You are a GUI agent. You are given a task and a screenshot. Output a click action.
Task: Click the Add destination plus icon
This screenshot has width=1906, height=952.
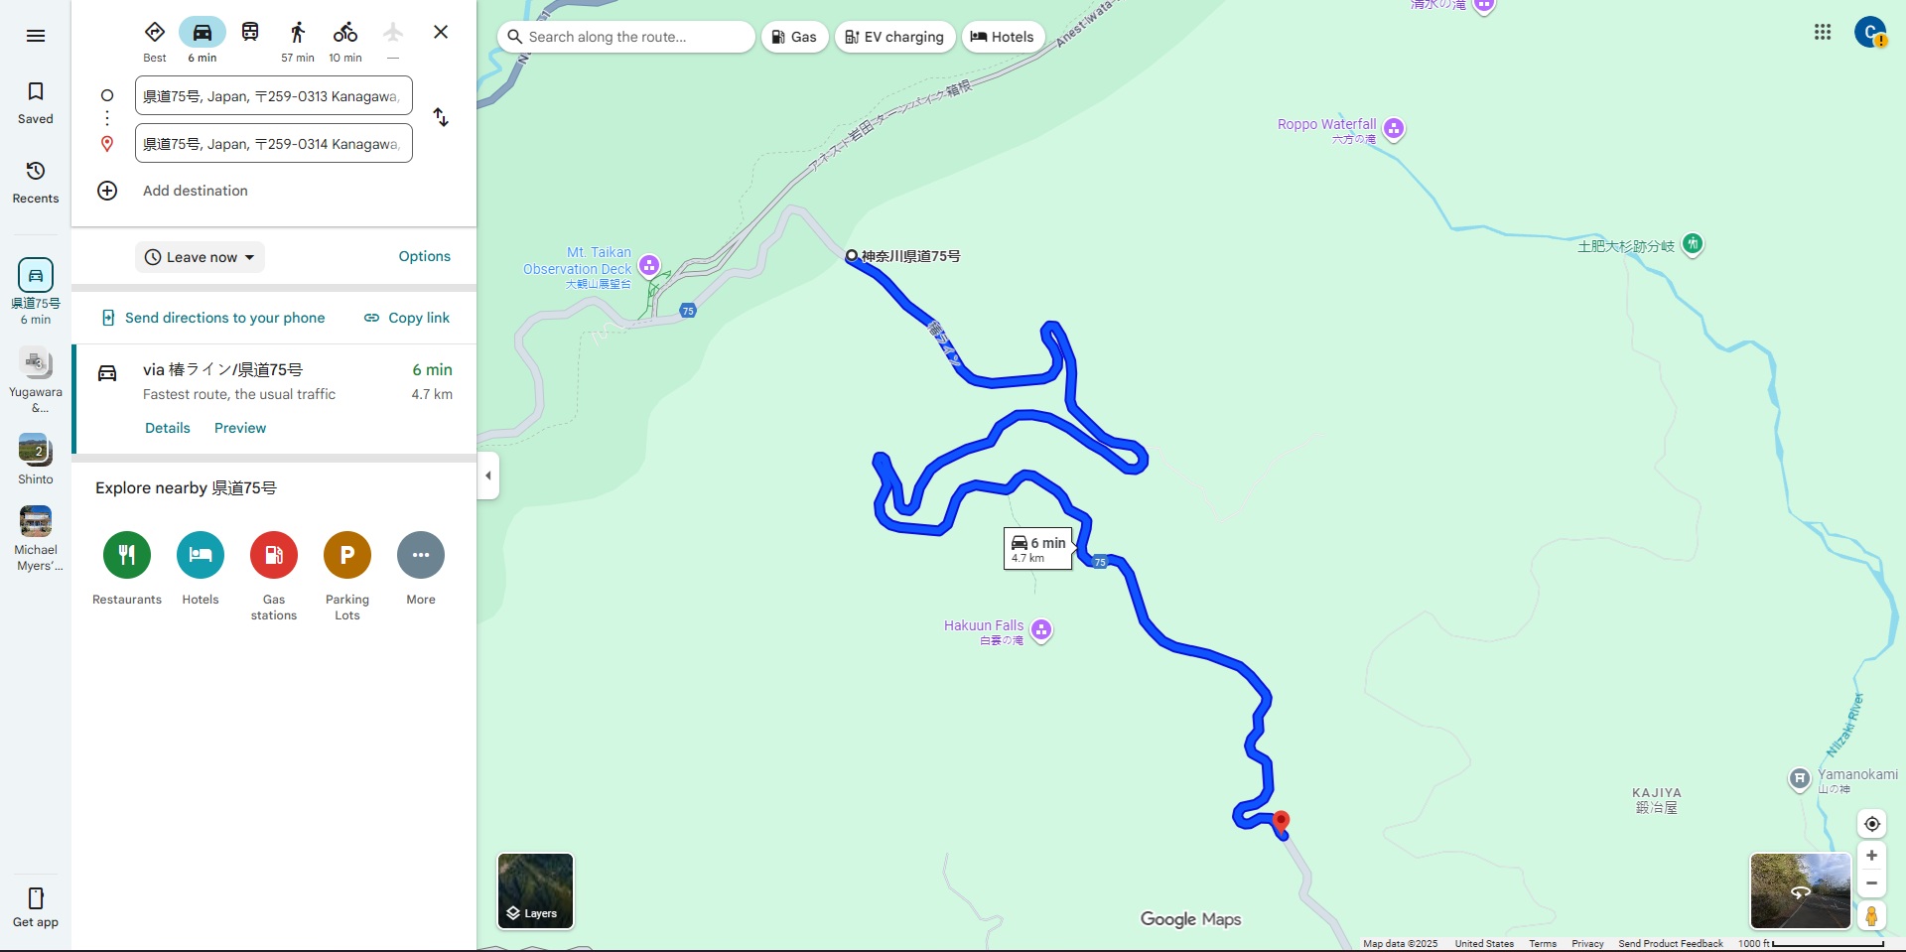point(107,191)
